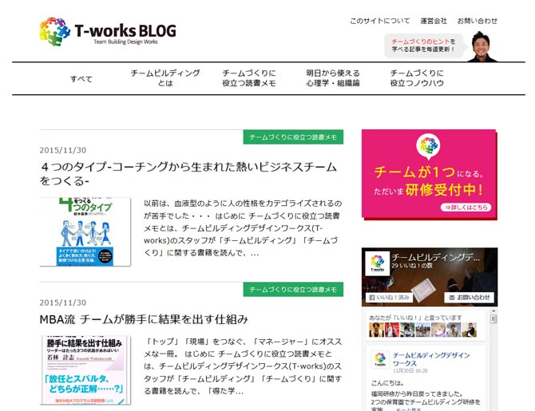The width and height of the screenshot is (535, 411).
Task: Click green category tag above MBA流 article
Action: click(x=293, y=290)
